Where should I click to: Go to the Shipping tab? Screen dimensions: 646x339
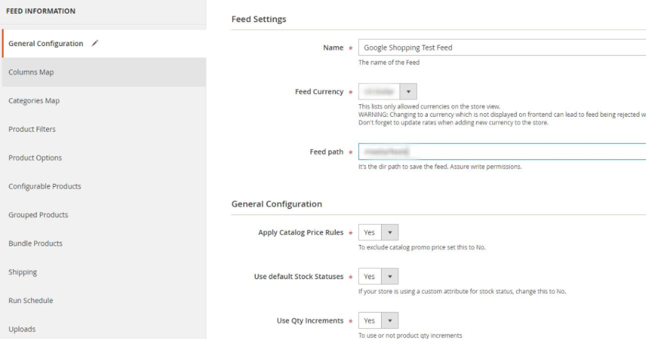click(104, 272)
